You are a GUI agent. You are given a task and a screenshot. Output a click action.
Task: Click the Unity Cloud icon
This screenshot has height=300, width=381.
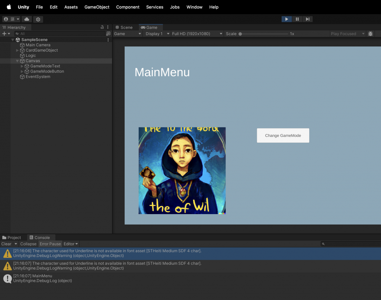click(27, 19)
